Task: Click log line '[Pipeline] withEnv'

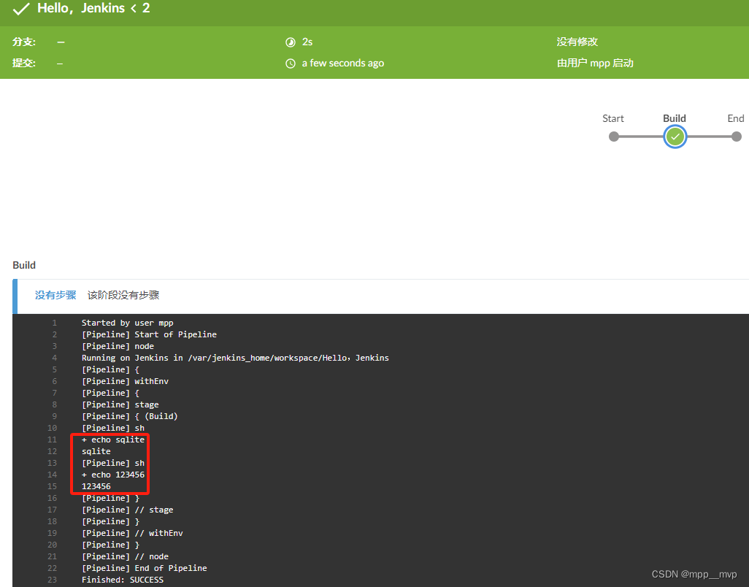Action: (125, 381)
